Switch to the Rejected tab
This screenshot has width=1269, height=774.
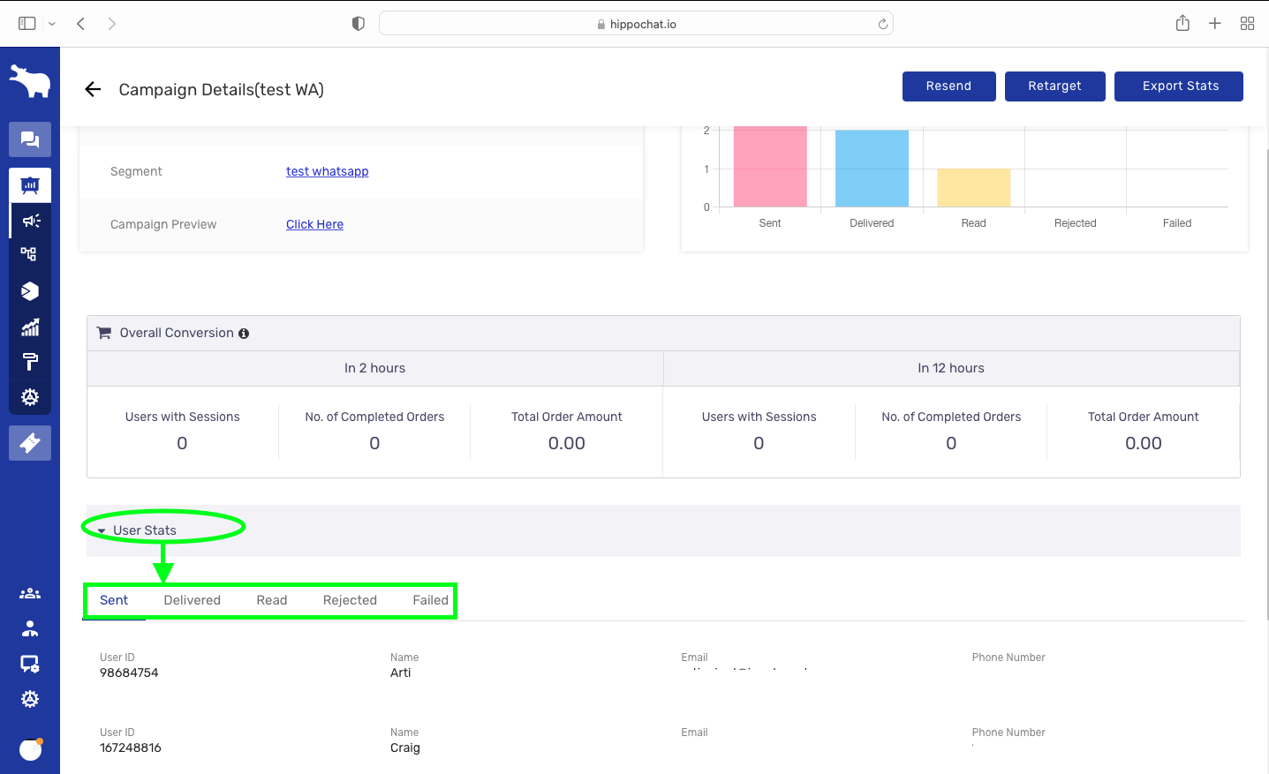[350, 600]
